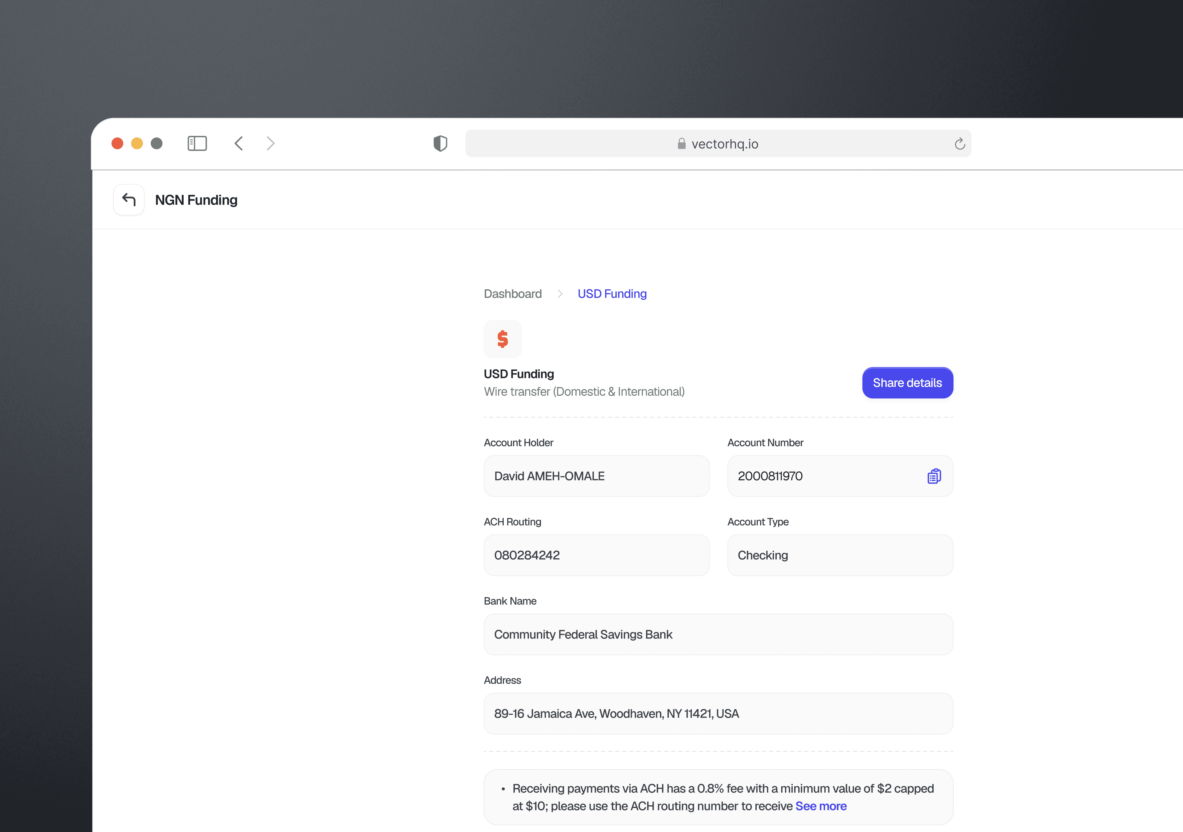Click the Account Holder name field
Viewport: 1183px width, 832px height.
pos(596,476)
